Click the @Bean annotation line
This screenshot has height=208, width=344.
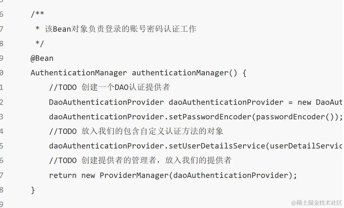click(42, 58)
